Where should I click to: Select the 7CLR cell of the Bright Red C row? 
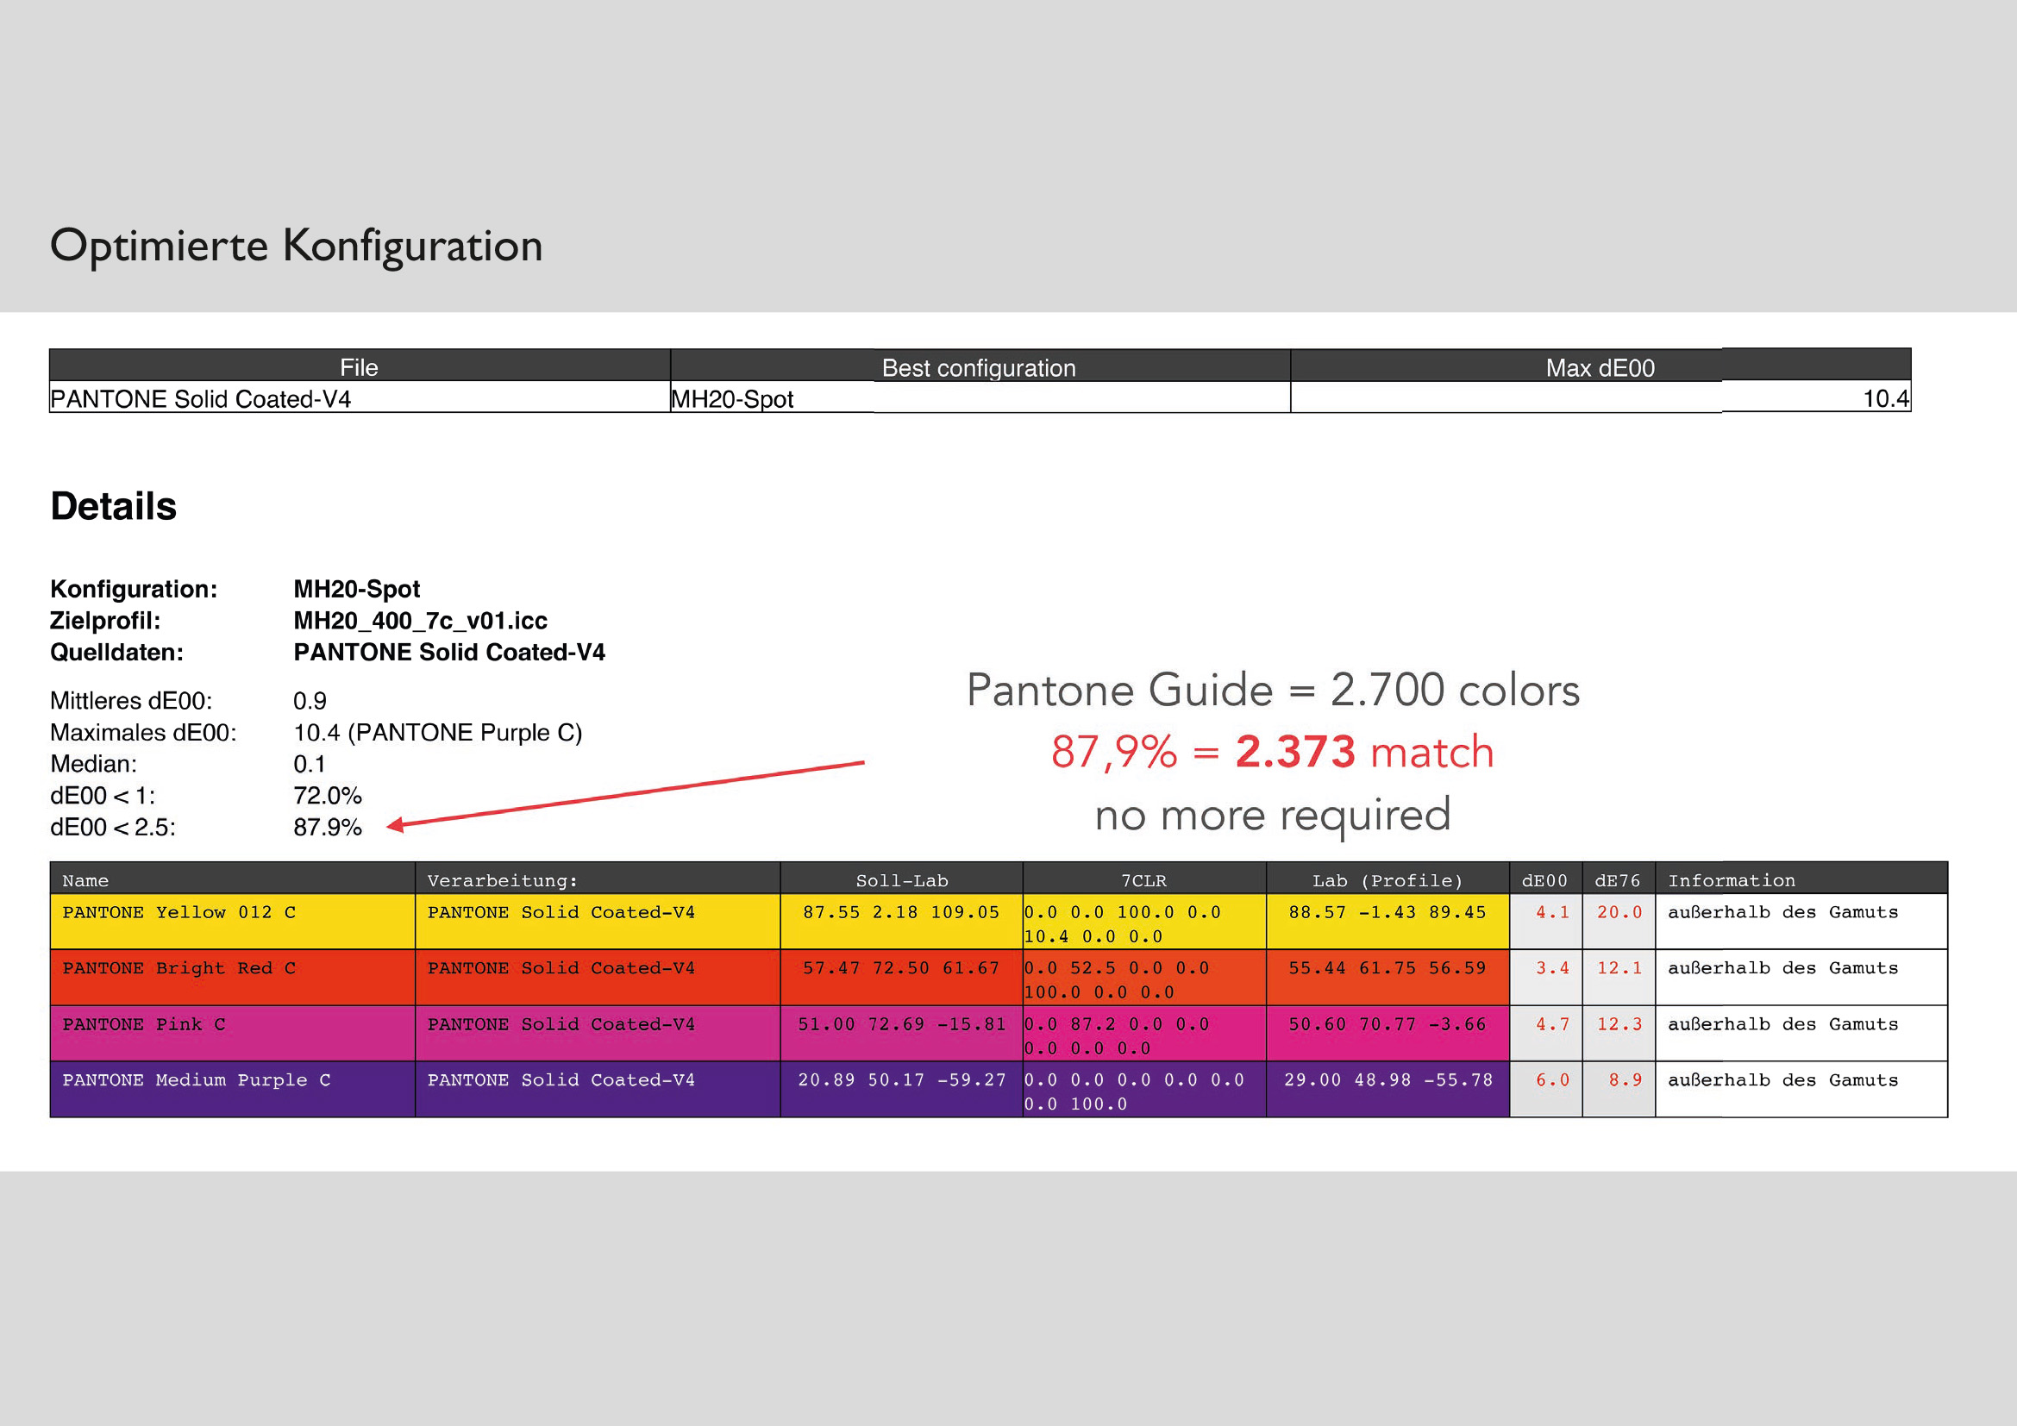(x=1144, y=978)
